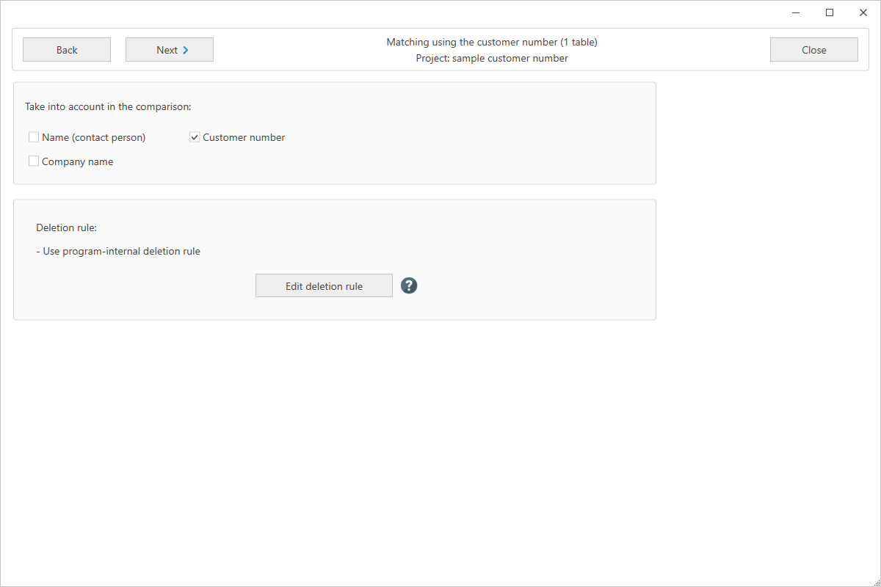Close the window with the X icon
The width and height of the screenshot is (881, 587).
point(863,12)
